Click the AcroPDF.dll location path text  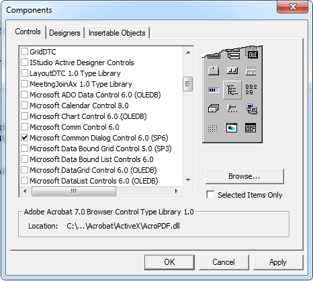(123, 226)
